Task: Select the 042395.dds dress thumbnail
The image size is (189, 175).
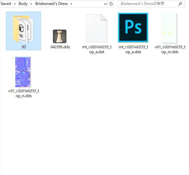Action: point(60,36)
